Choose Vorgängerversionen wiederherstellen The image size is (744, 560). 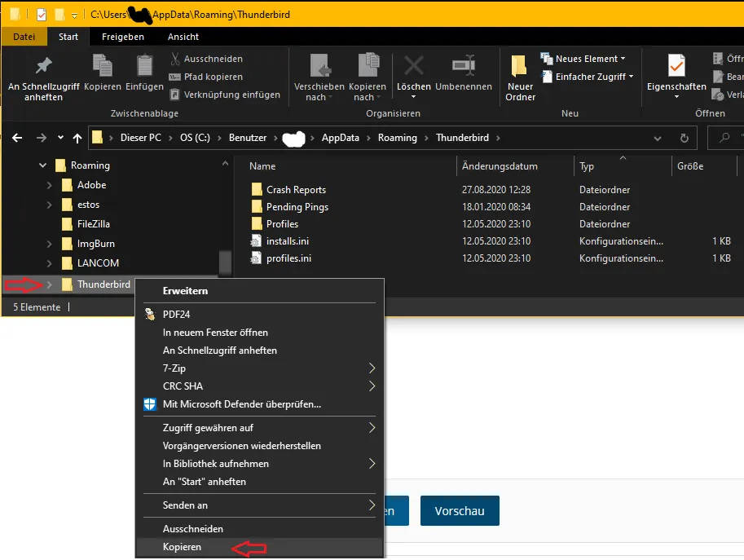[x=260, y=446]
